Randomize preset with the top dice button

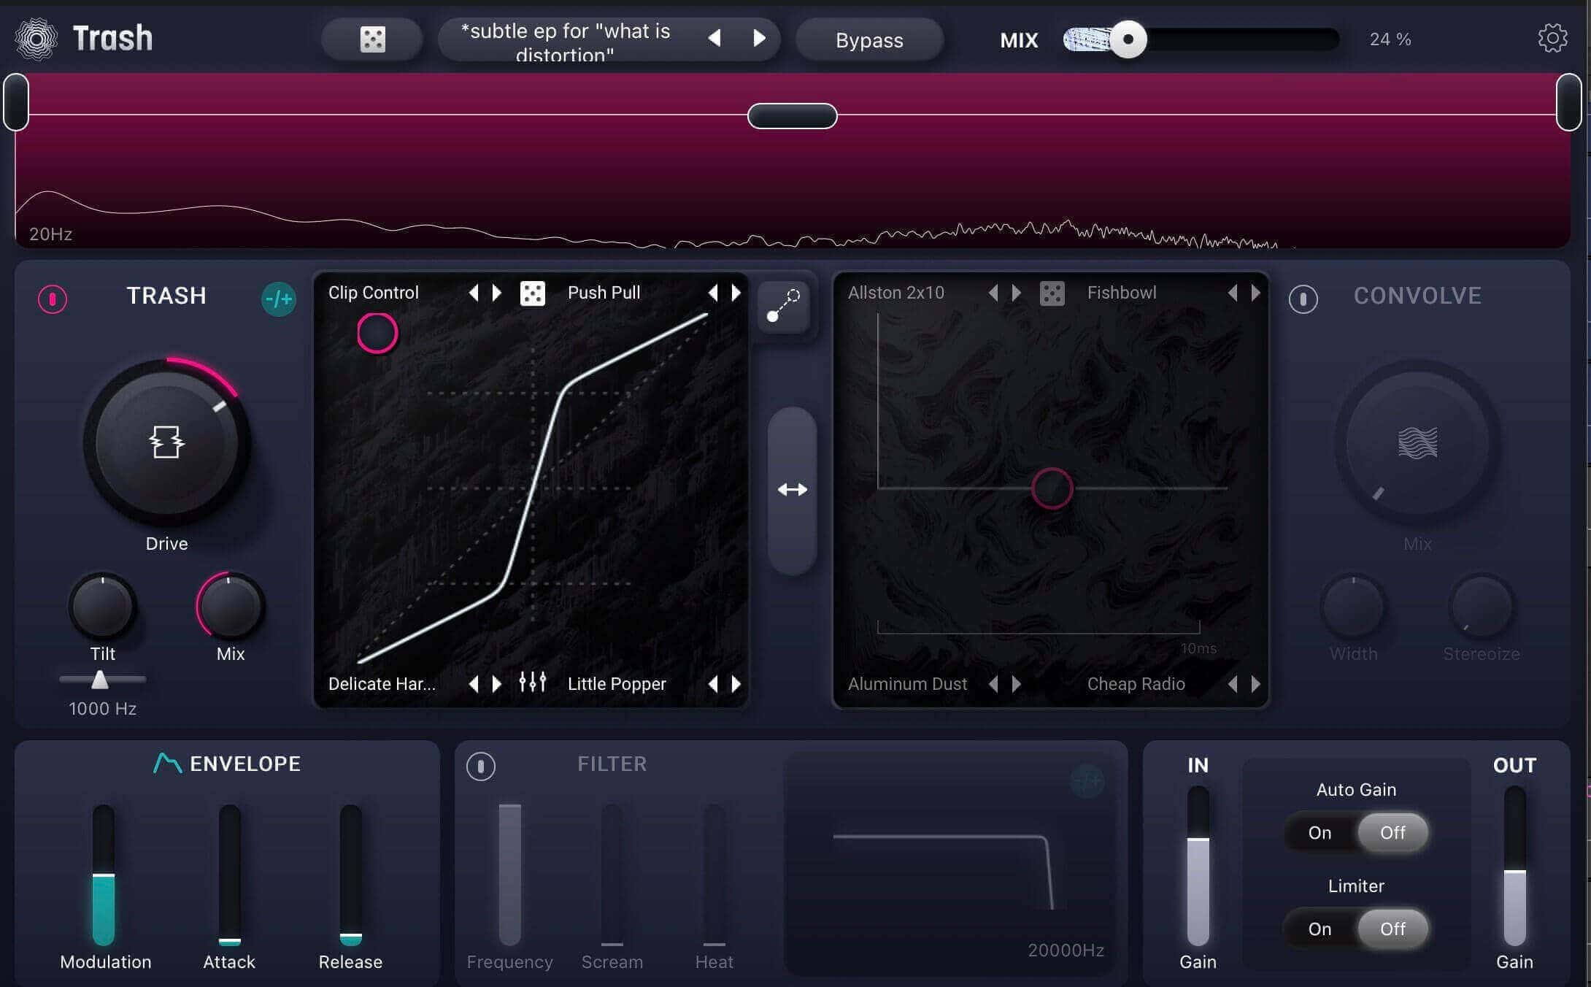click(372, 39)
